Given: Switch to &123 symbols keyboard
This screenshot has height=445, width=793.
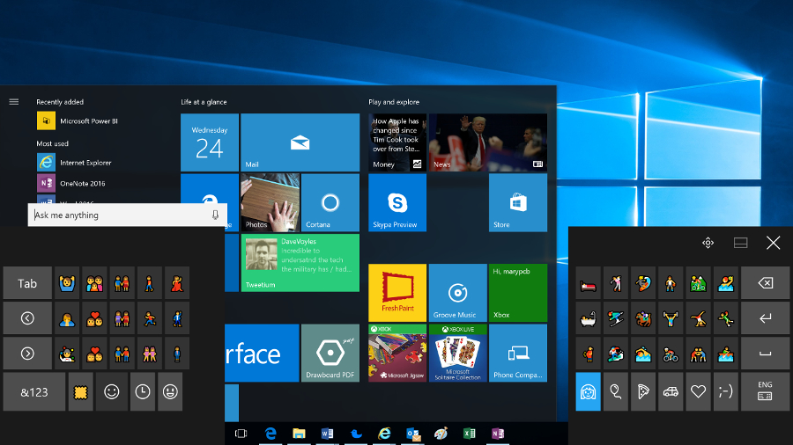Looking at the screenshot, I should click(x=34, y=391).
